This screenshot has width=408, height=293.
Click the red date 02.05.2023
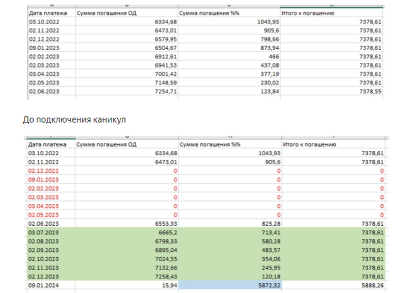(x=43, y=215)
